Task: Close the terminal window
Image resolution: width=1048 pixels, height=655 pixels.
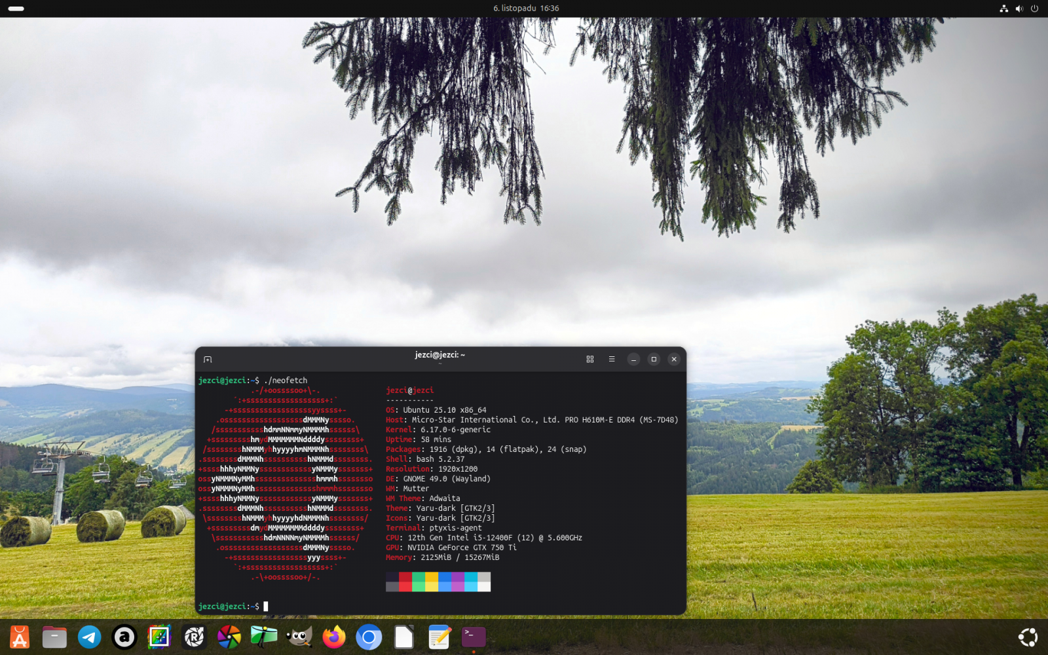Action: [674, 360]
